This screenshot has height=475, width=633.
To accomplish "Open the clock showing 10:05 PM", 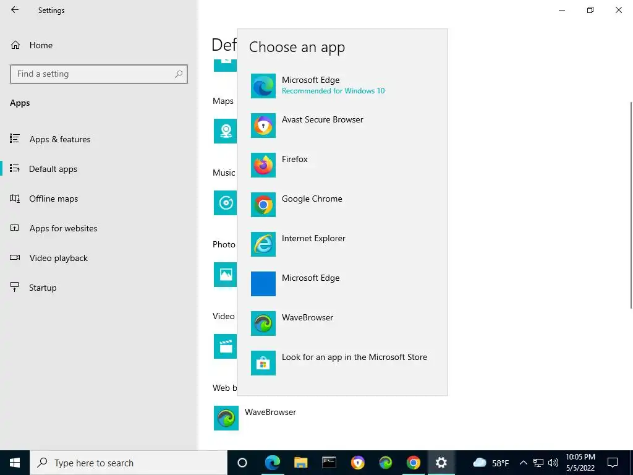I will [580, 463].
